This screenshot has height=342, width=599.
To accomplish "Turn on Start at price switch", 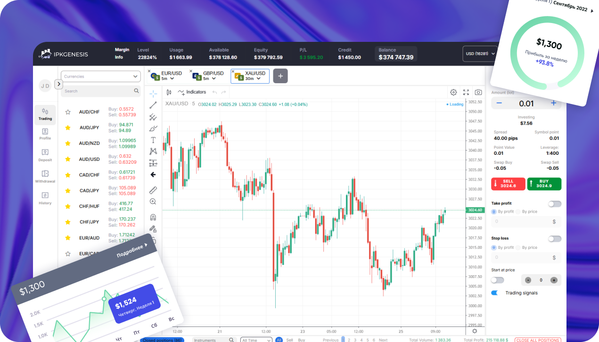I will [x=497, y=280].
